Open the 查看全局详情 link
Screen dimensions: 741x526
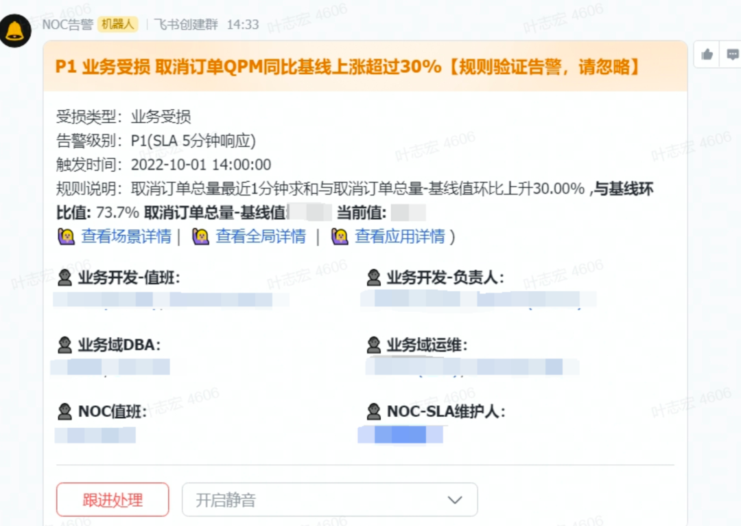261,237
